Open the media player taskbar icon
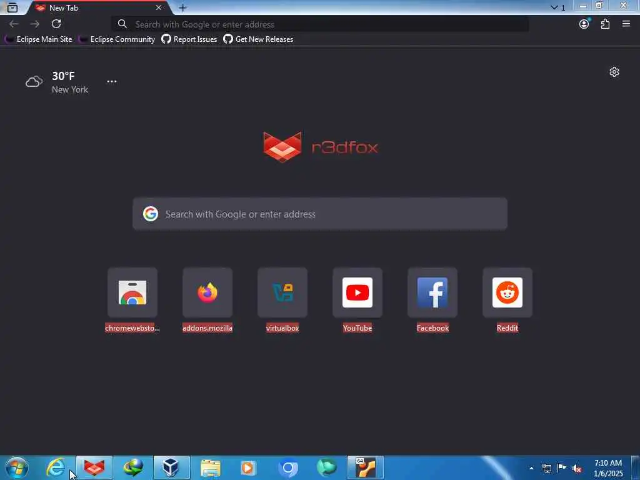This screenshot has width=640, height=480. pos(249,467)
